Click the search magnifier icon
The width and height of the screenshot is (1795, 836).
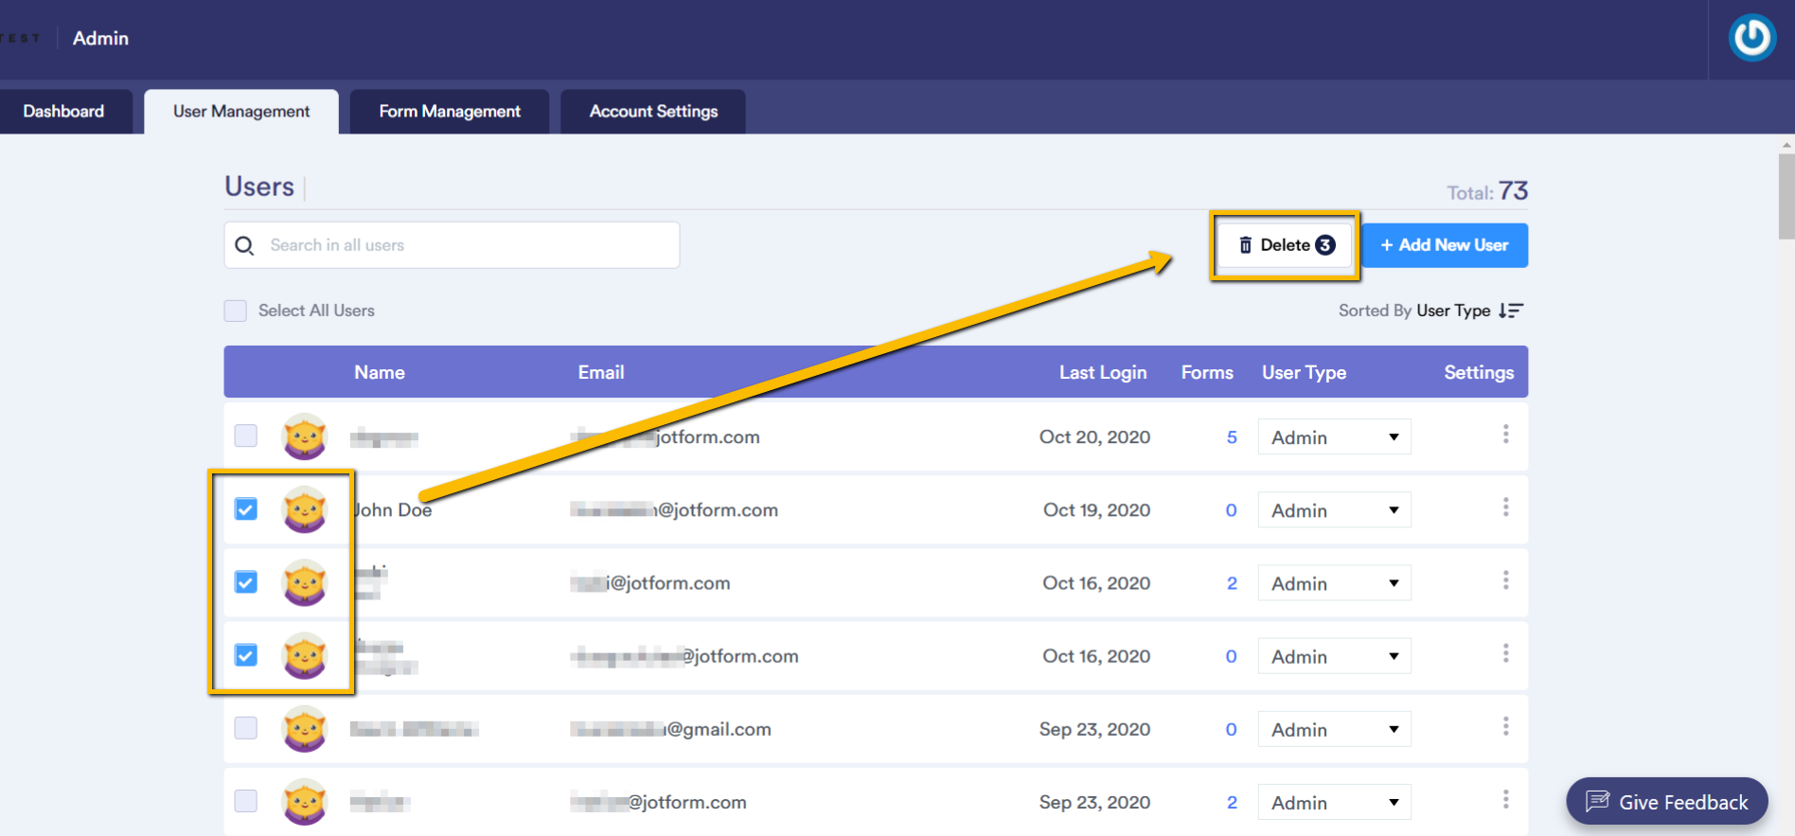click(x=244, y=246)
